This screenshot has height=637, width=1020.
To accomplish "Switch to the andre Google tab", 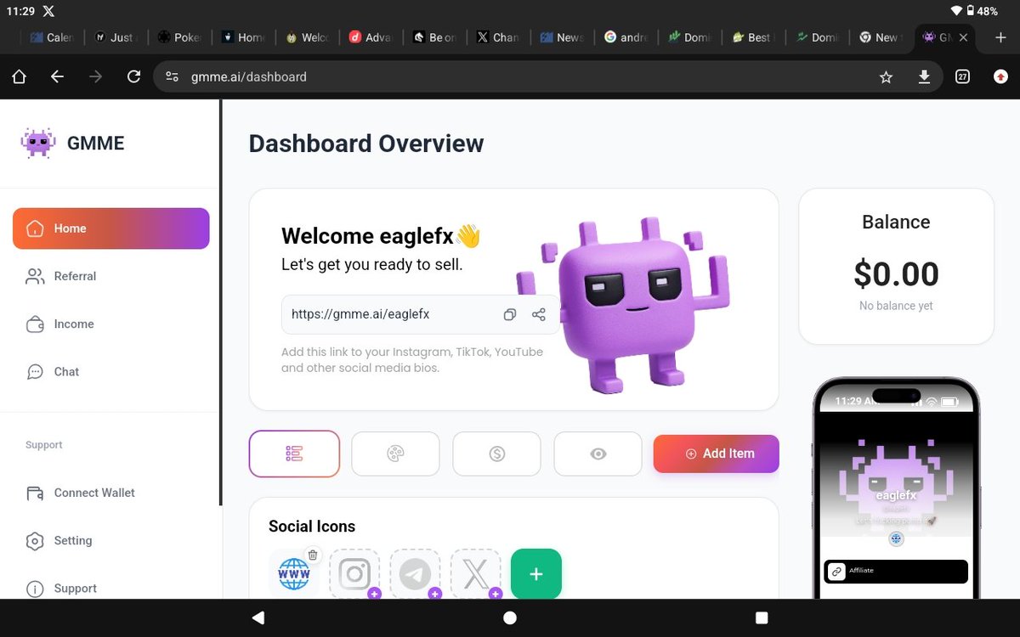I will tap(625, 37).
